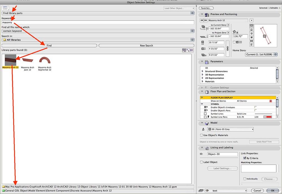Open the All libraries search-in dropdown
This screenshot has width=282, height=194.
pos(98,40)
